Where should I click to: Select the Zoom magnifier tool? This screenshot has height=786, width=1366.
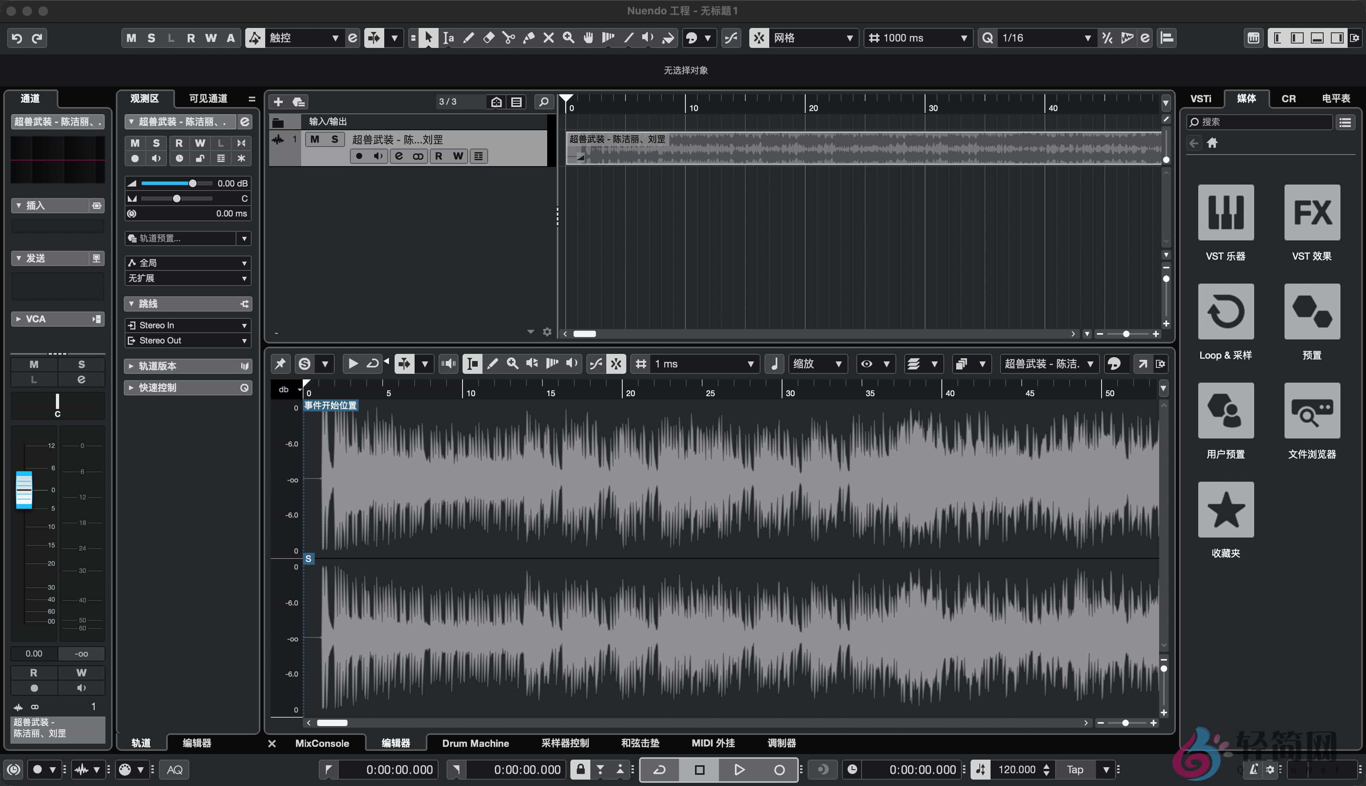[x=568, y=38]
